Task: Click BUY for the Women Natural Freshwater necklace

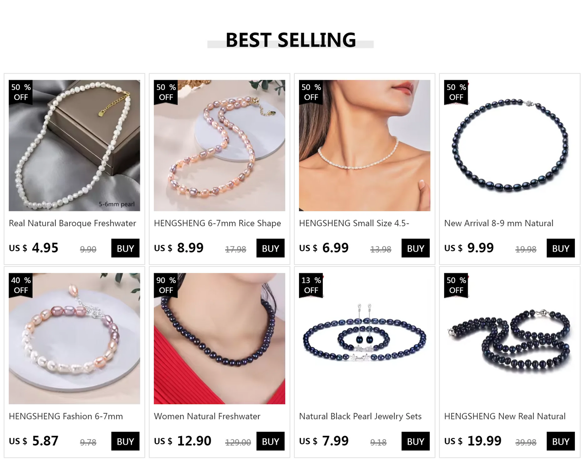Action: pyautogui.click(x=270, y=441)
